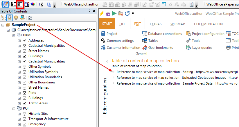Select List By Visibility layers icon
Image resolution: width=239 pixels, height=127 pixels.
click(16, 18)
